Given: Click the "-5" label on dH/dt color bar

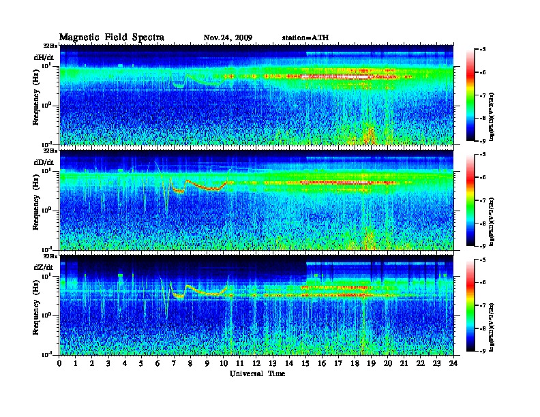Looking at the screenshot, I should [x=483, y=50].
